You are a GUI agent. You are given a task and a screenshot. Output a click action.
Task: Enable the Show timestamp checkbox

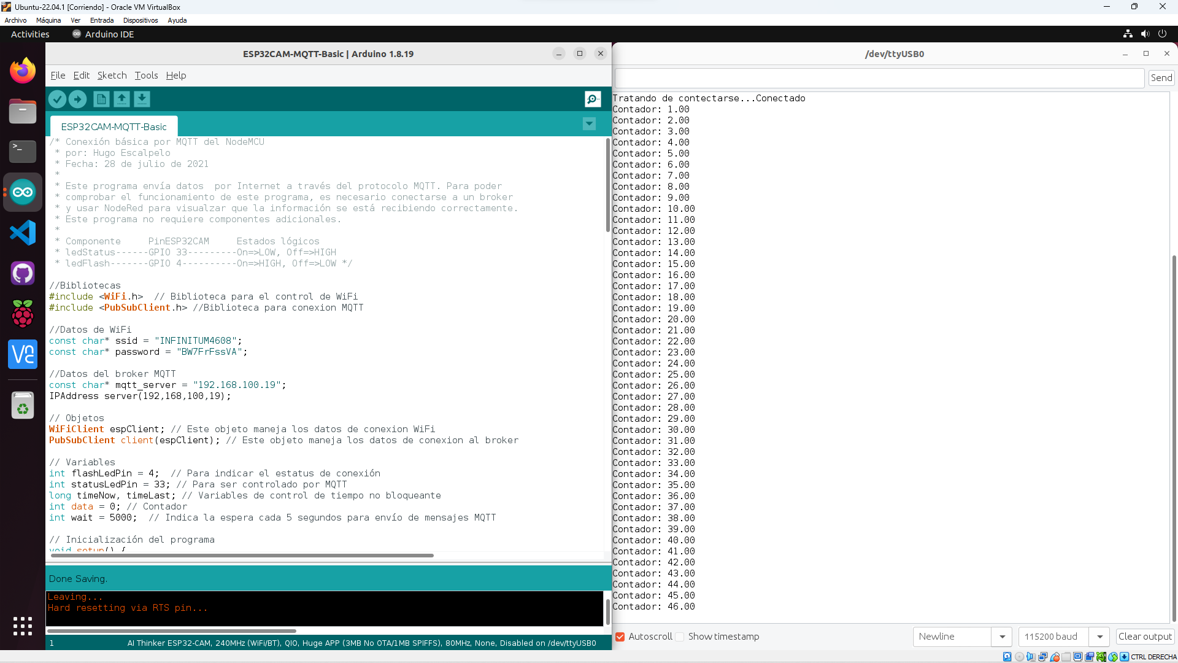tap(680, 637)
